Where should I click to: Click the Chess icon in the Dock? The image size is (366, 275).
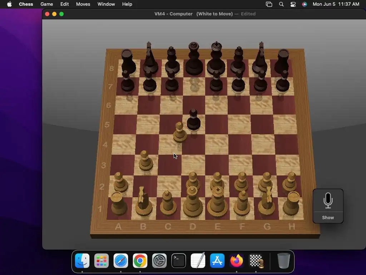[x=256, y=261]
